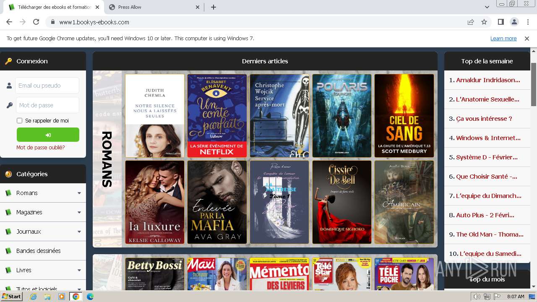537x302 pixels.
Task: Open 'Mot de passe oublié?' link
Action: [x=41, y=147]
